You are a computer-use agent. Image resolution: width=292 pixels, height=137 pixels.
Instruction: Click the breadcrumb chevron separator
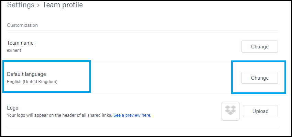pos(38,5)
